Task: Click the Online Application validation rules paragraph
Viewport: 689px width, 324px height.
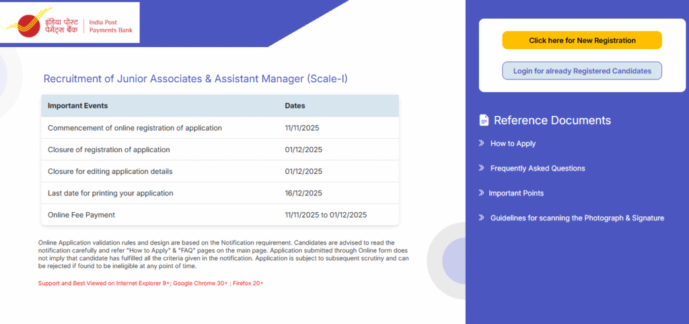Action: [223, 255]
